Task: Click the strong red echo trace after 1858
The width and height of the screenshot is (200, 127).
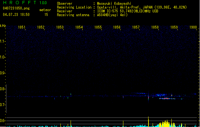Action: pos(167,98)
